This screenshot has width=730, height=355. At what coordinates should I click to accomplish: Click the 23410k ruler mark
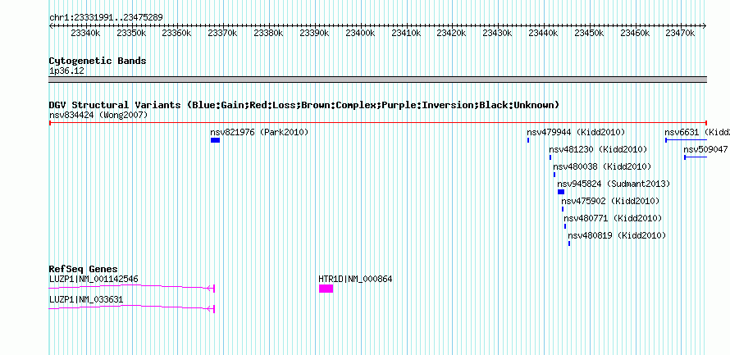(x=406, y=33)
